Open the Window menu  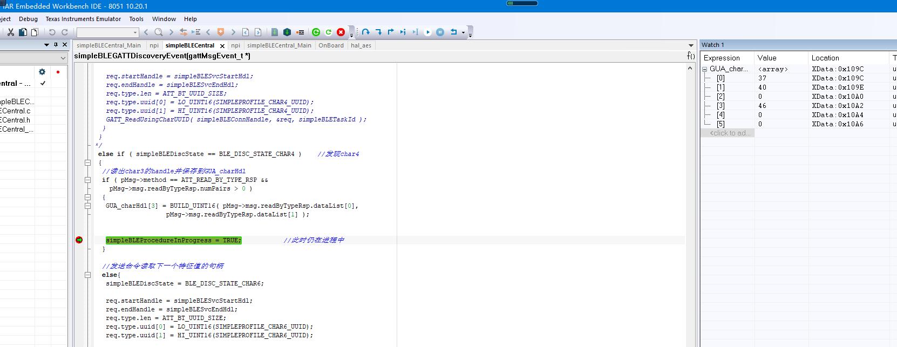click(164, 19)
